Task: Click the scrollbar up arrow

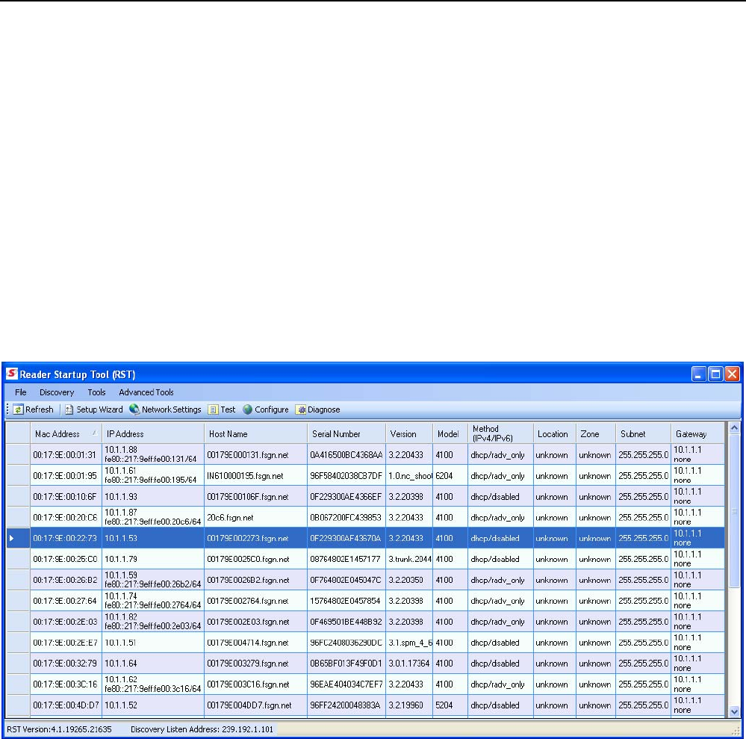Action: tap(734, 427)
